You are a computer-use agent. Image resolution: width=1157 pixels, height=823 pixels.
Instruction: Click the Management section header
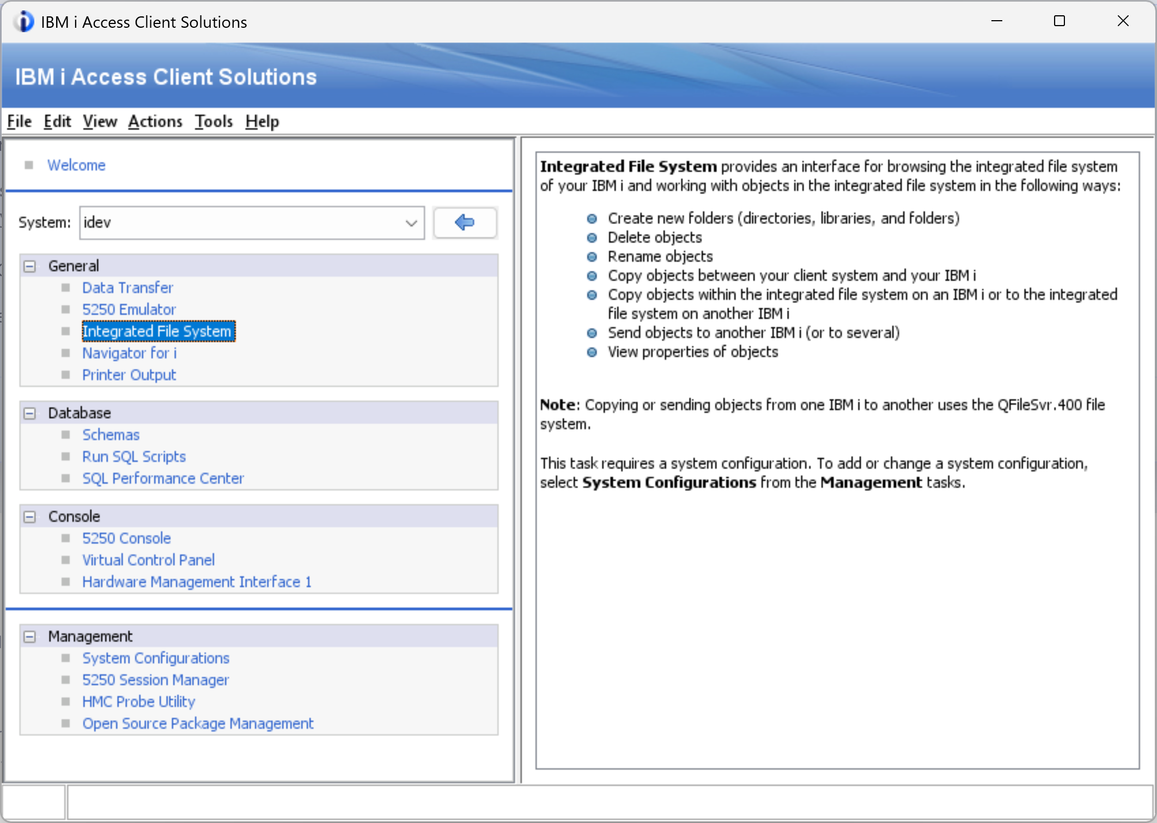coord(259,636)
